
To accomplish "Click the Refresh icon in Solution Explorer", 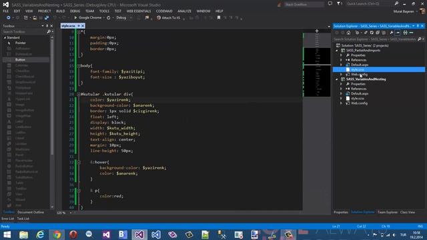I will (x=372, y=33).
